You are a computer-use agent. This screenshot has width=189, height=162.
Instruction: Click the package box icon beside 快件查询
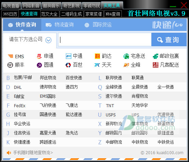(x=11, y=25)
